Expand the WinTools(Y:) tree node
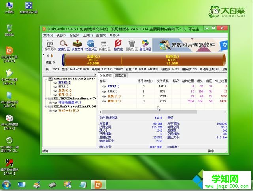253x191 pixels. [51, 111]
